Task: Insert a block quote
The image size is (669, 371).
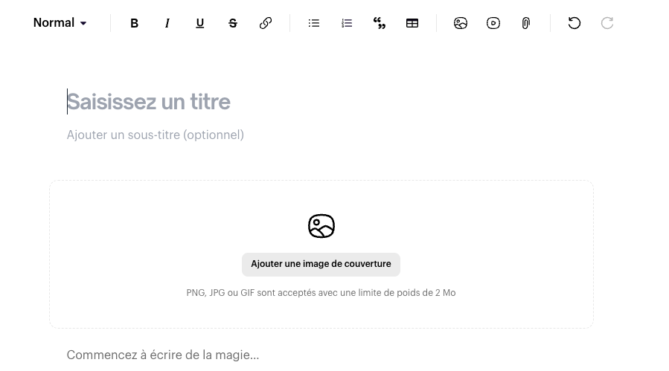Action: tap(380, 23)
